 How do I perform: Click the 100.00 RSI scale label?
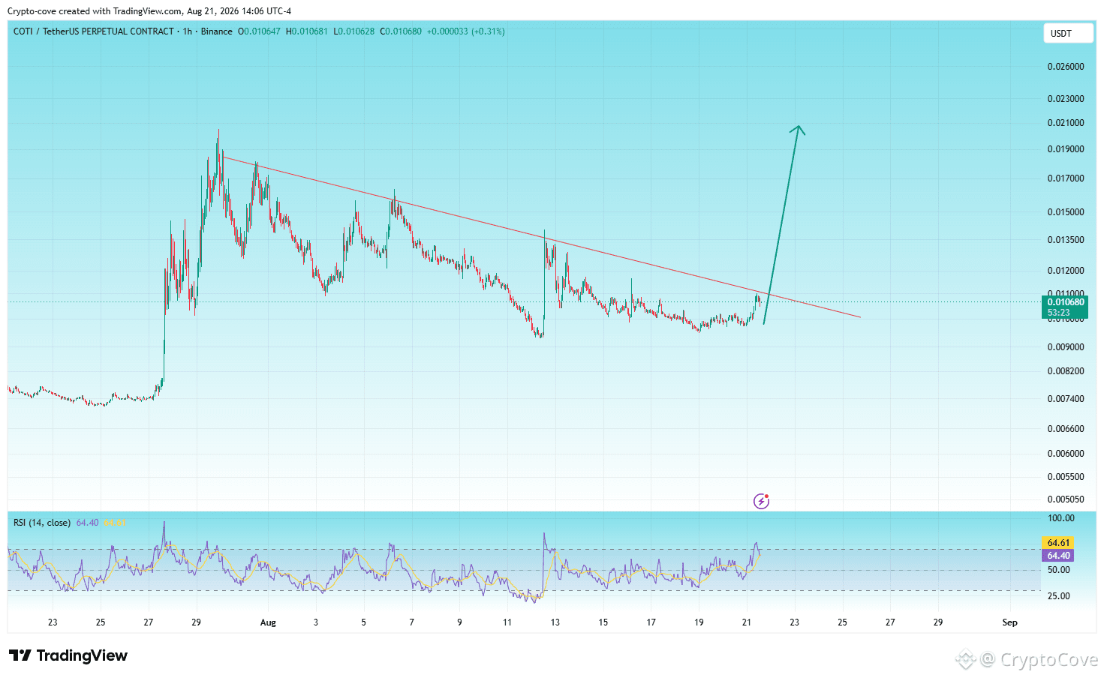pos(1061,518)
